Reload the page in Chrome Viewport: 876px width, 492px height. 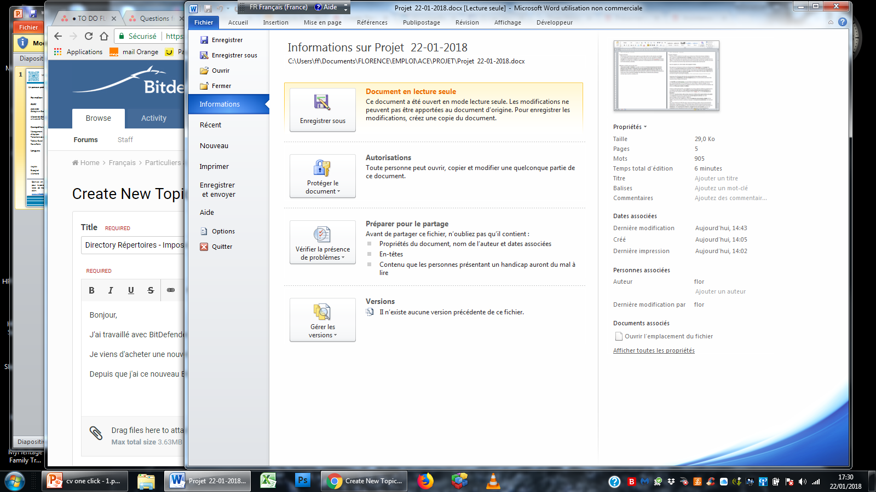tap(89, 36)
